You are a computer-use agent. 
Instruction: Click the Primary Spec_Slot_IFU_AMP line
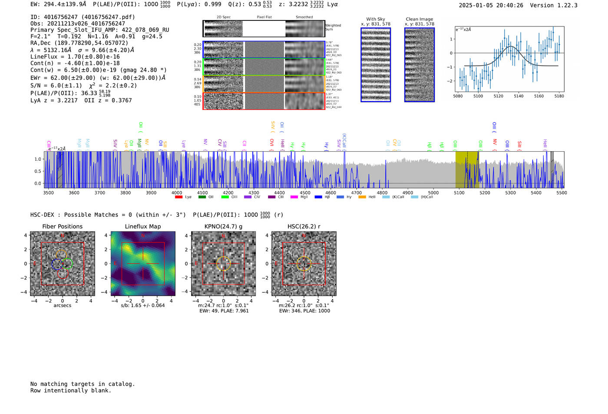click(x=100, y=30)
